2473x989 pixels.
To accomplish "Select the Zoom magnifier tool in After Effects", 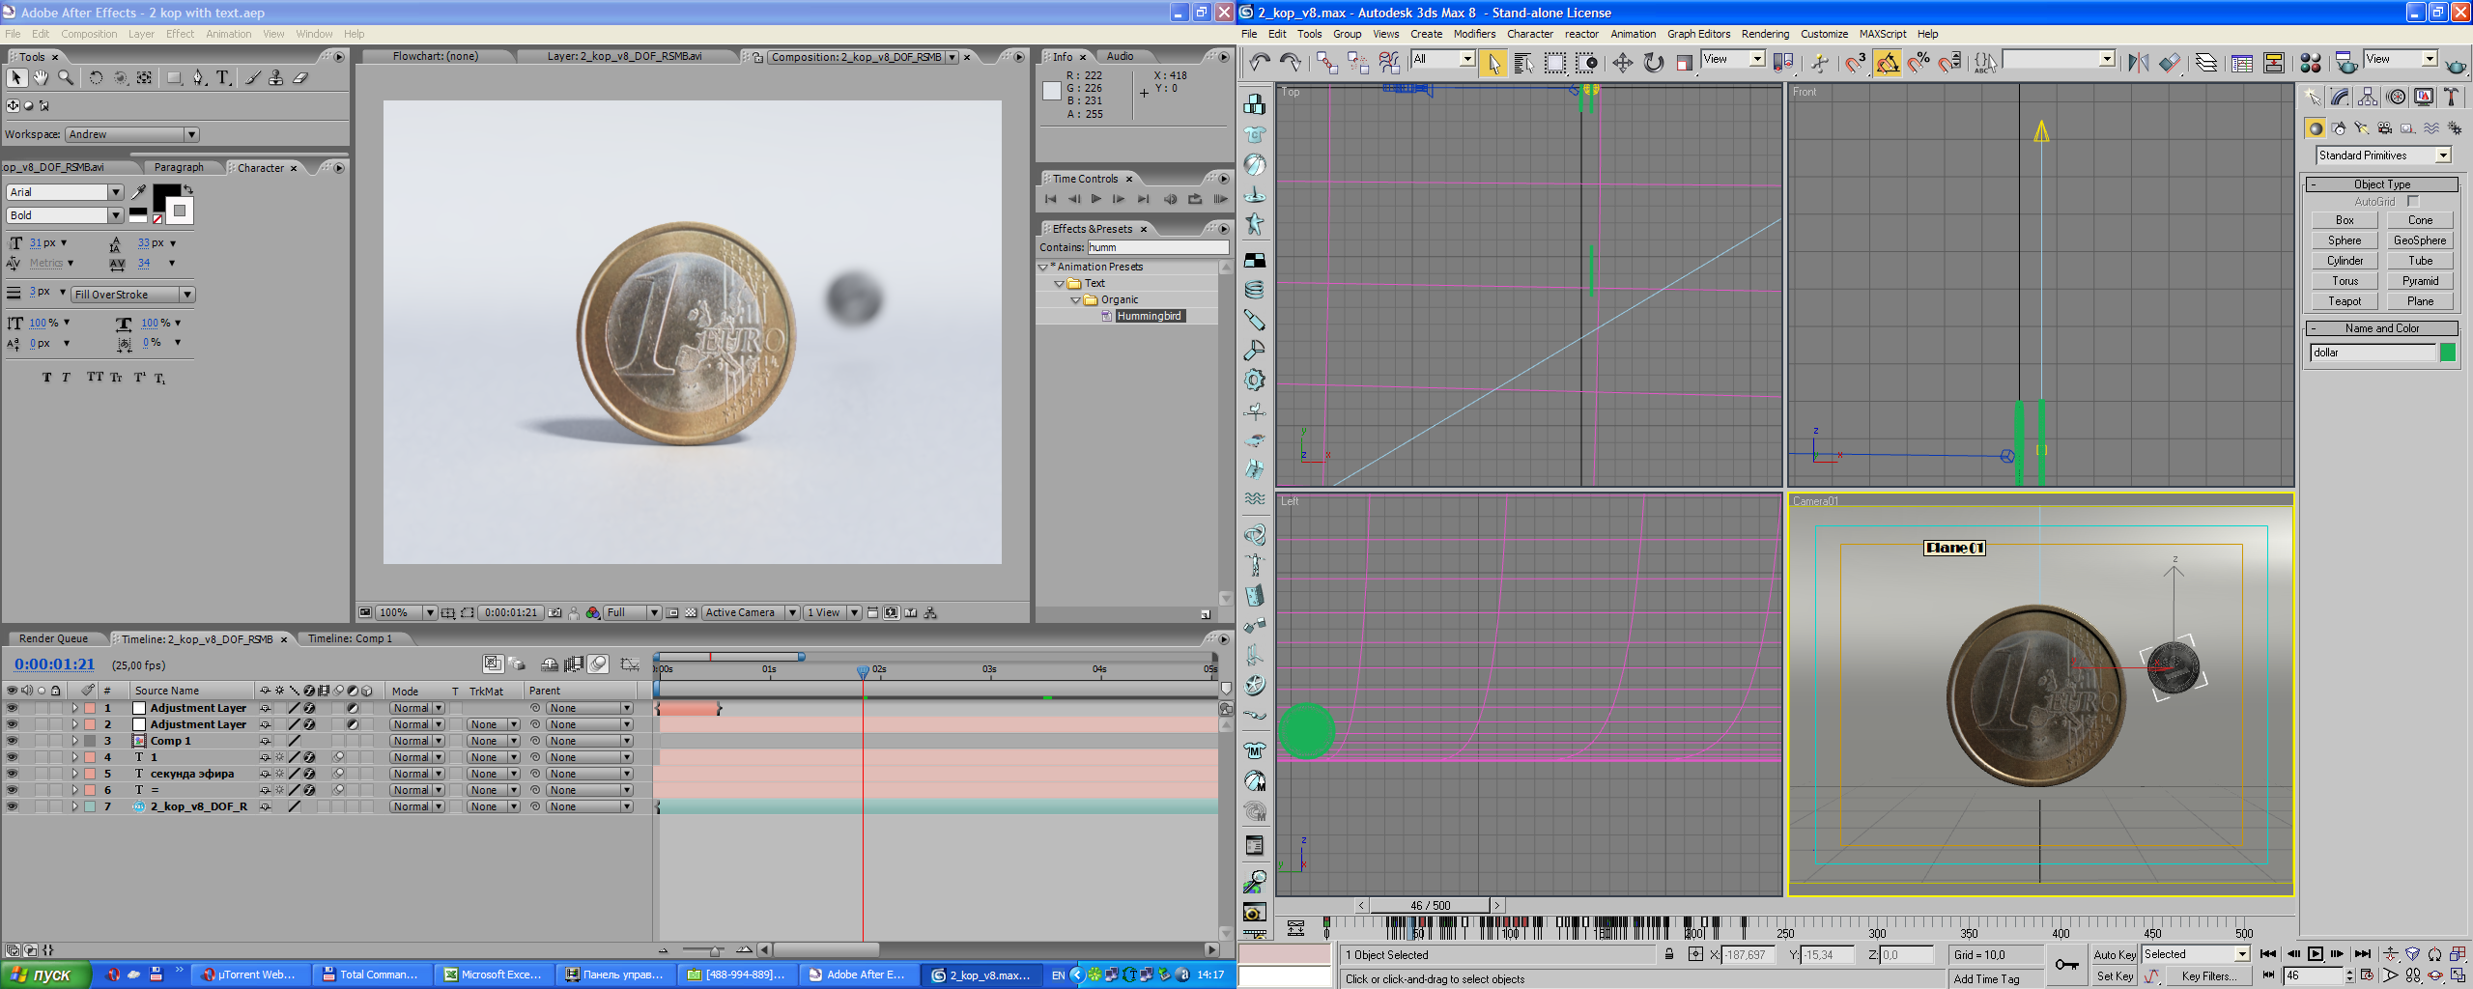I will coord(65,77).
